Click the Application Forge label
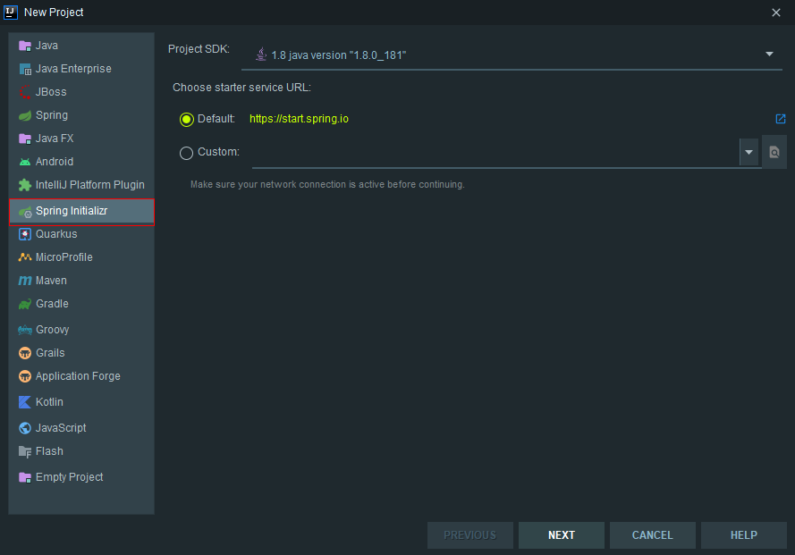The height and width of the screenshot is (555, 795). pos(78,376)
